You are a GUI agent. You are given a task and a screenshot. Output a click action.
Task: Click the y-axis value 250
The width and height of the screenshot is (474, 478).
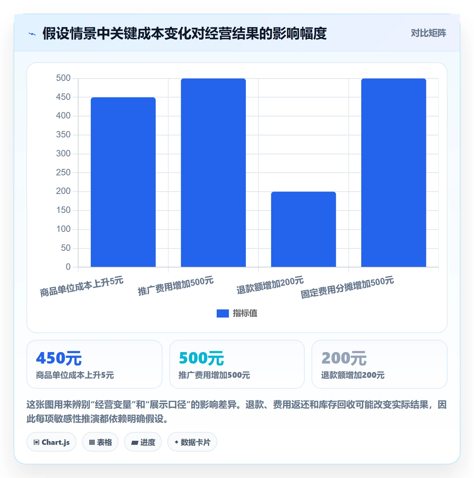click(x=63, y=173)
